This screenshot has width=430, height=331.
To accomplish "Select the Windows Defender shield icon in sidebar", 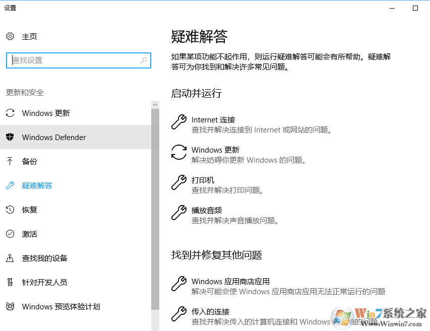I will point(10,137).
